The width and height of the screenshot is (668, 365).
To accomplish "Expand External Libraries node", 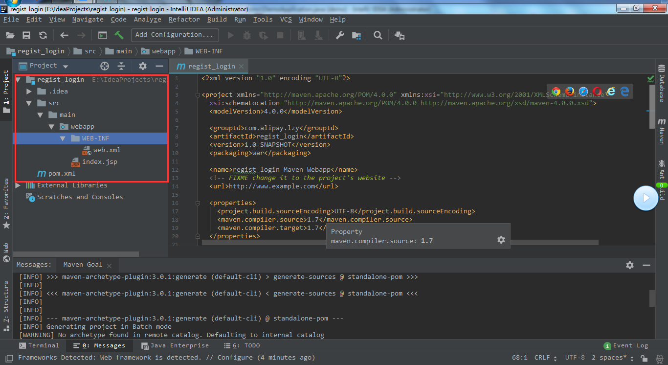I will click(x=18, y=185).
